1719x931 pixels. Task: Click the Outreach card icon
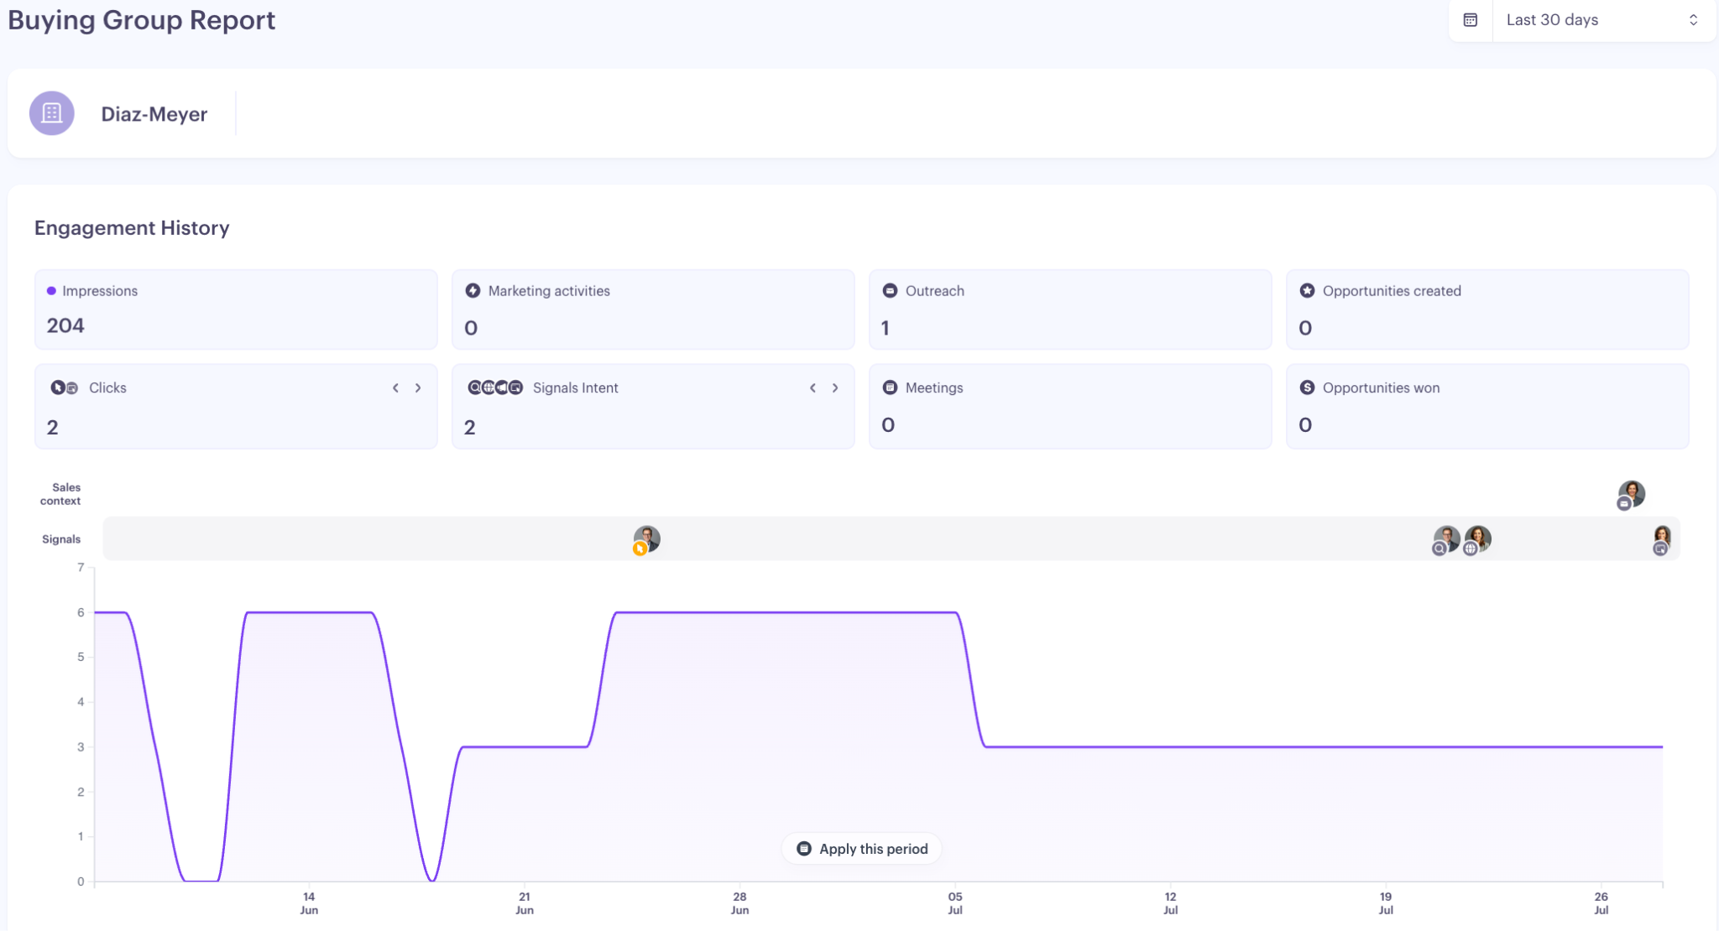[890, 291]
